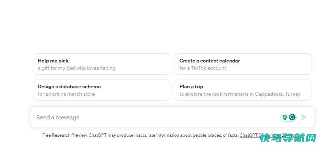
Task: Open the Grammarly G icon
Action: [292, 118]
